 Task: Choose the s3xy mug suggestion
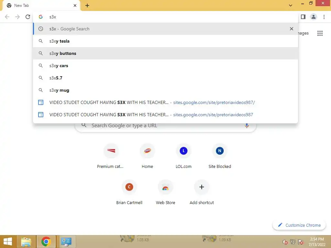[165, 90]
